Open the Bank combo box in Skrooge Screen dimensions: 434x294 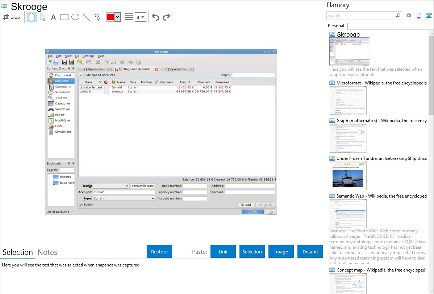pyautogui.click(x=111, y=186)
